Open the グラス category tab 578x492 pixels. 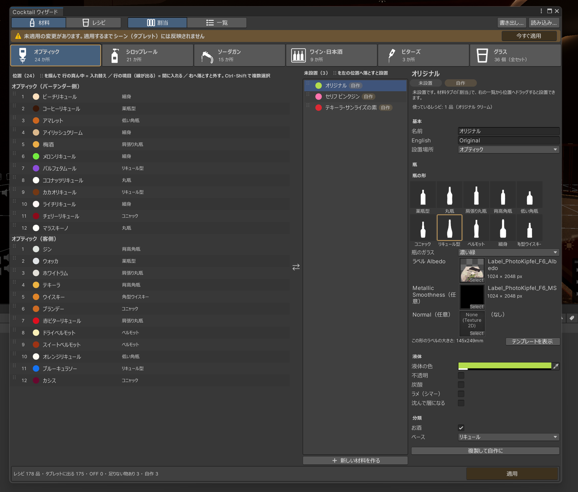click(x=516, y=55)
